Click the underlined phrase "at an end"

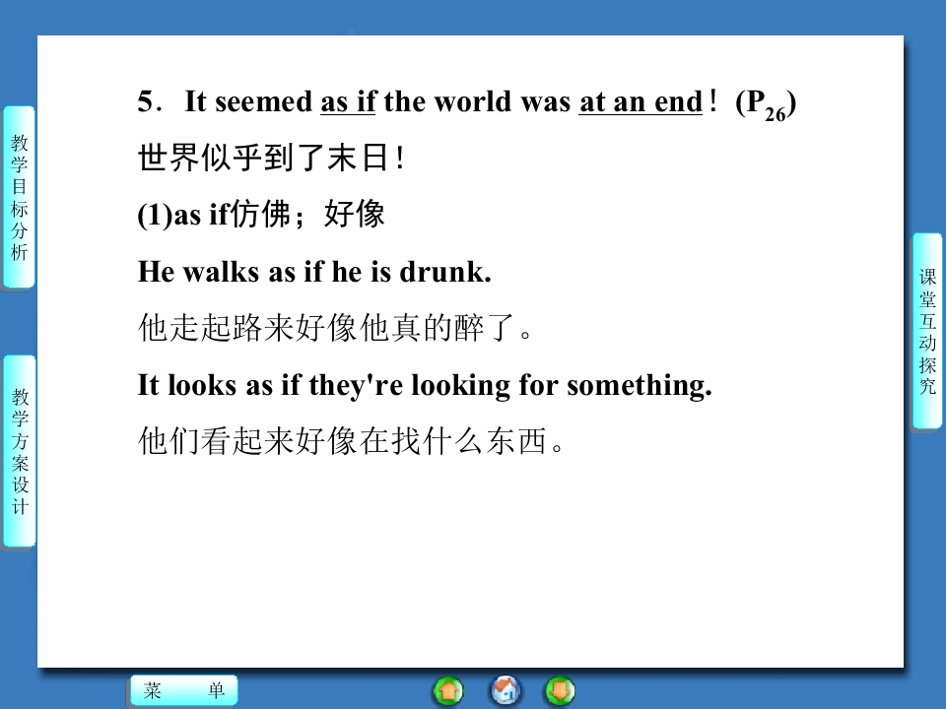tap(641, 101)
